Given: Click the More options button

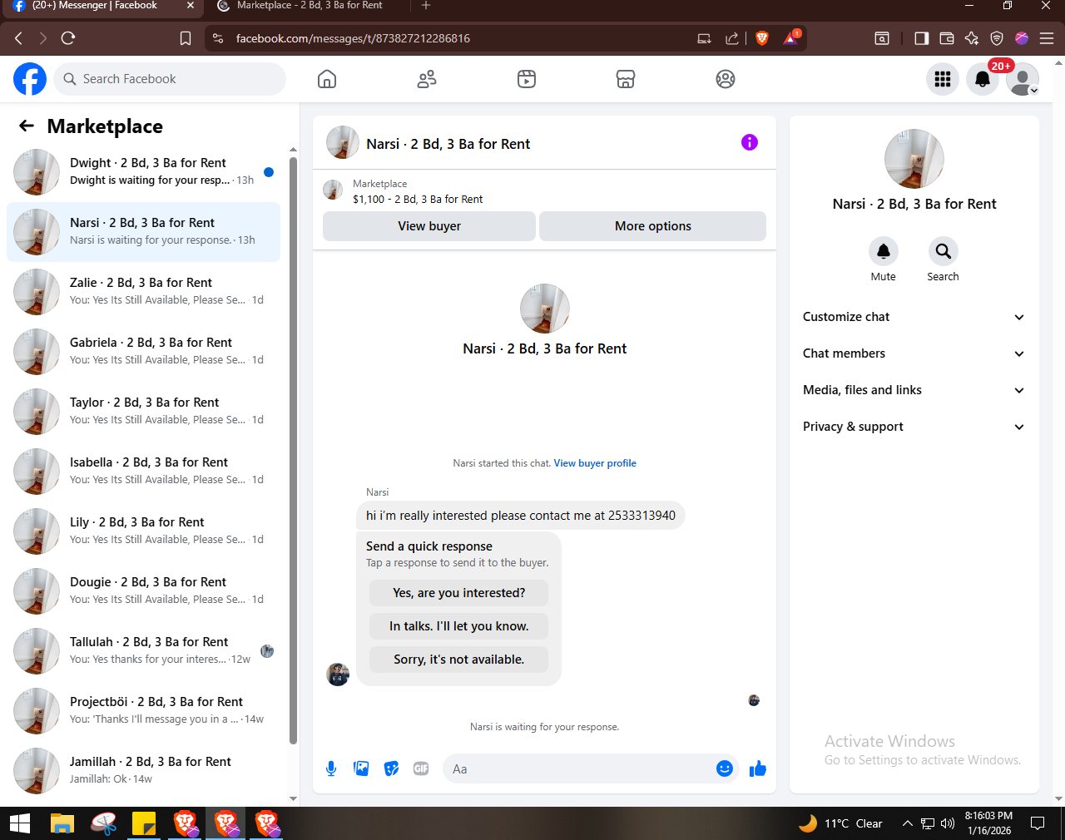Looking at the screenshot, I should 653,226.
